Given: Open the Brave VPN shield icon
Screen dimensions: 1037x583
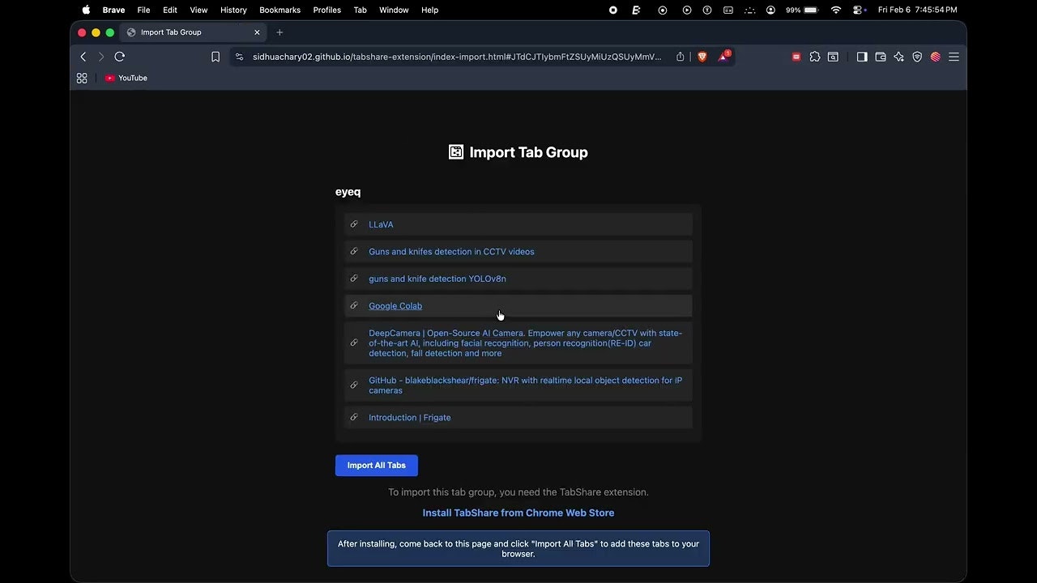Looking at the screenshot, I should point(916,57).
